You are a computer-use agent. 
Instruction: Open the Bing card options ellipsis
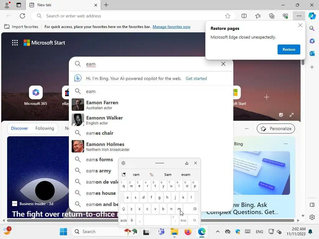pos(286,144)
